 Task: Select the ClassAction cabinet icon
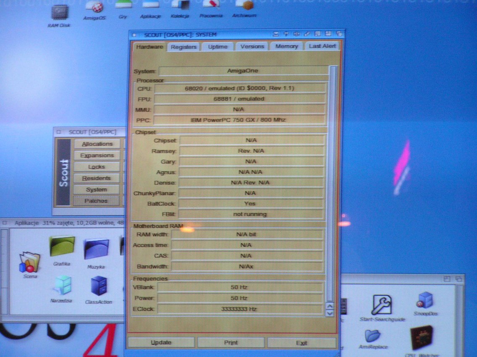[99, 286]
